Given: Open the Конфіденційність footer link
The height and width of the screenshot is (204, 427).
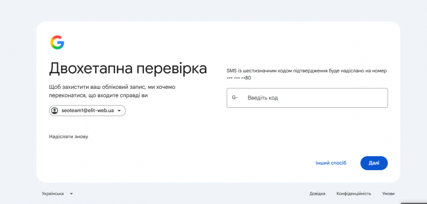Looking at the screenshot, I should (354, 193).
